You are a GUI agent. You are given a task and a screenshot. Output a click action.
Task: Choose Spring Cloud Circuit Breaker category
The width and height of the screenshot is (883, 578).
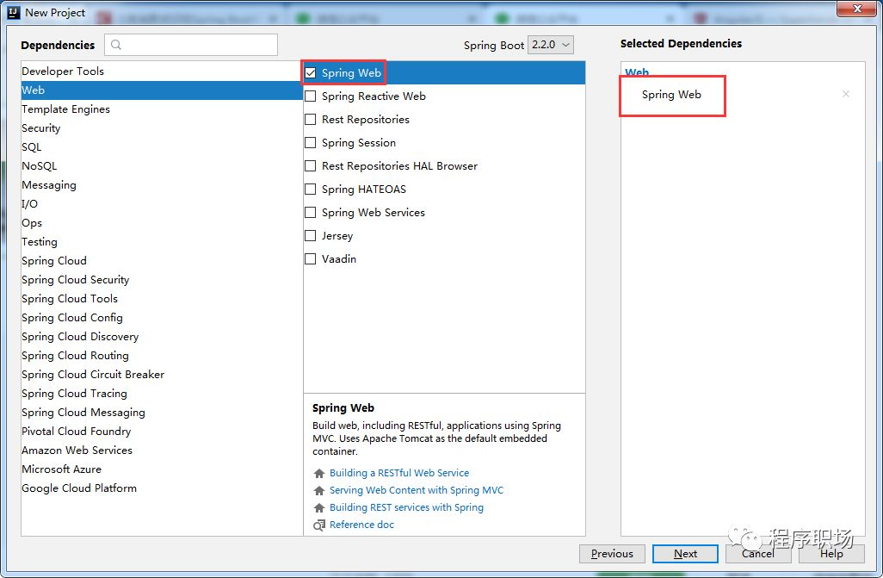(162, 375)
